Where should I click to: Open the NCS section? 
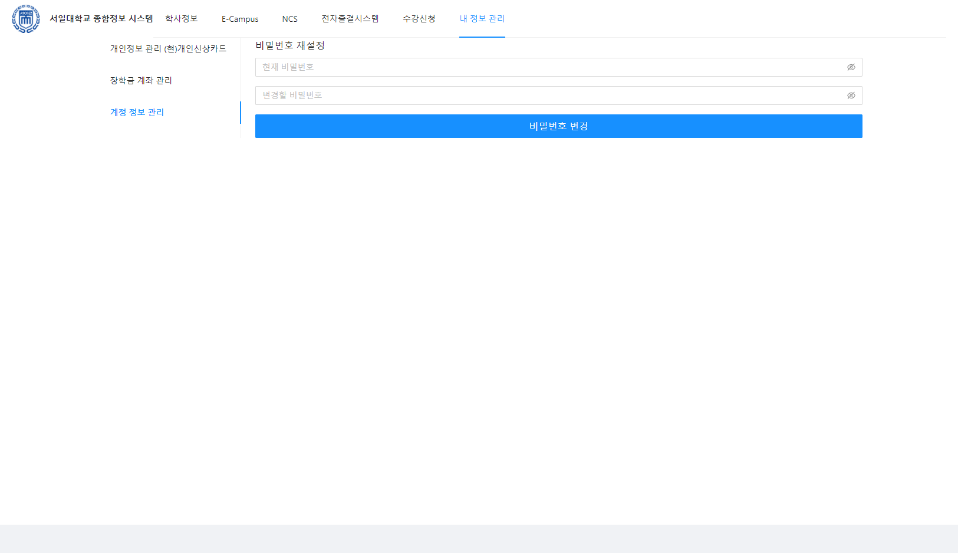289,18
